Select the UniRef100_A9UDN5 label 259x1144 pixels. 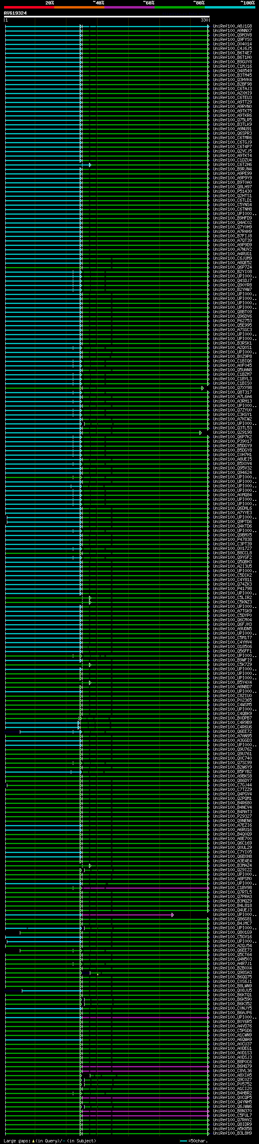[232, 629]
